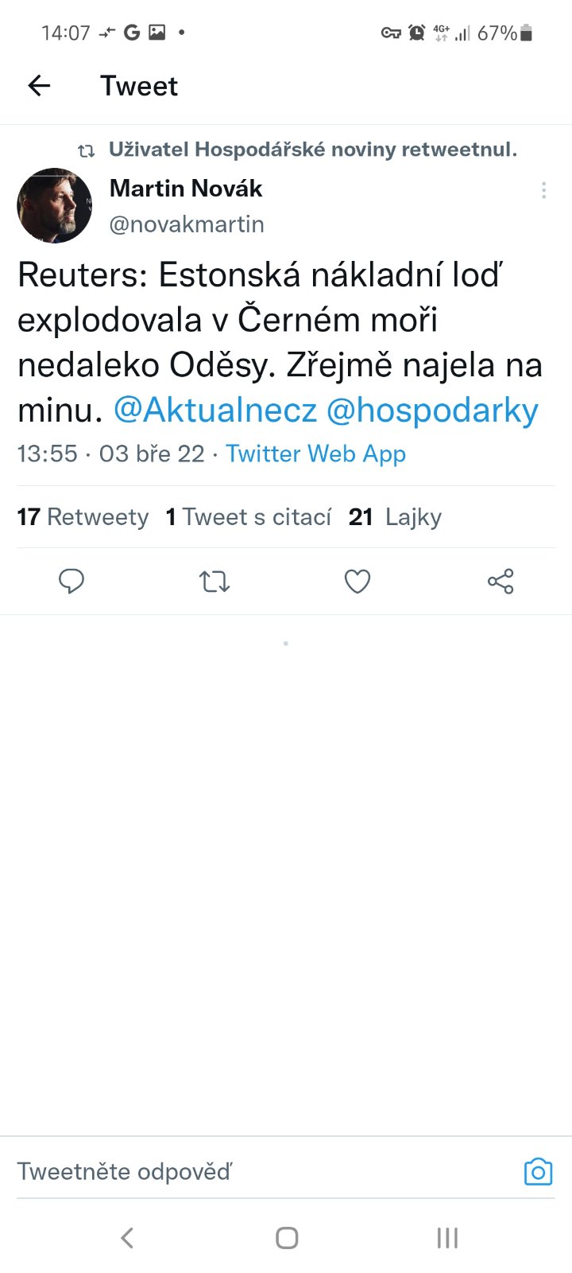View 1 Tweet s citací

click(x=248, y=517)
